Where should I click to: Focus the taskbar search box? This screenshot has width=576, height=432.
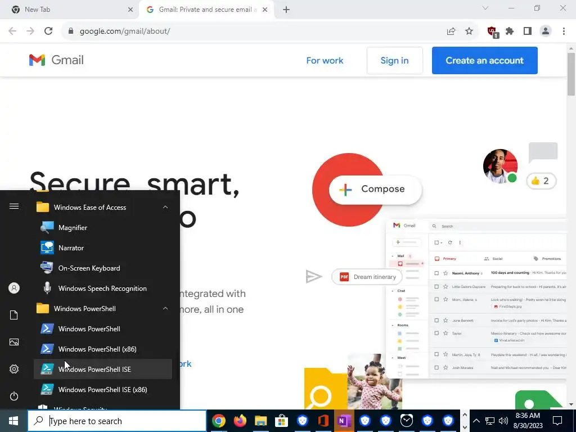pos(117,421)
